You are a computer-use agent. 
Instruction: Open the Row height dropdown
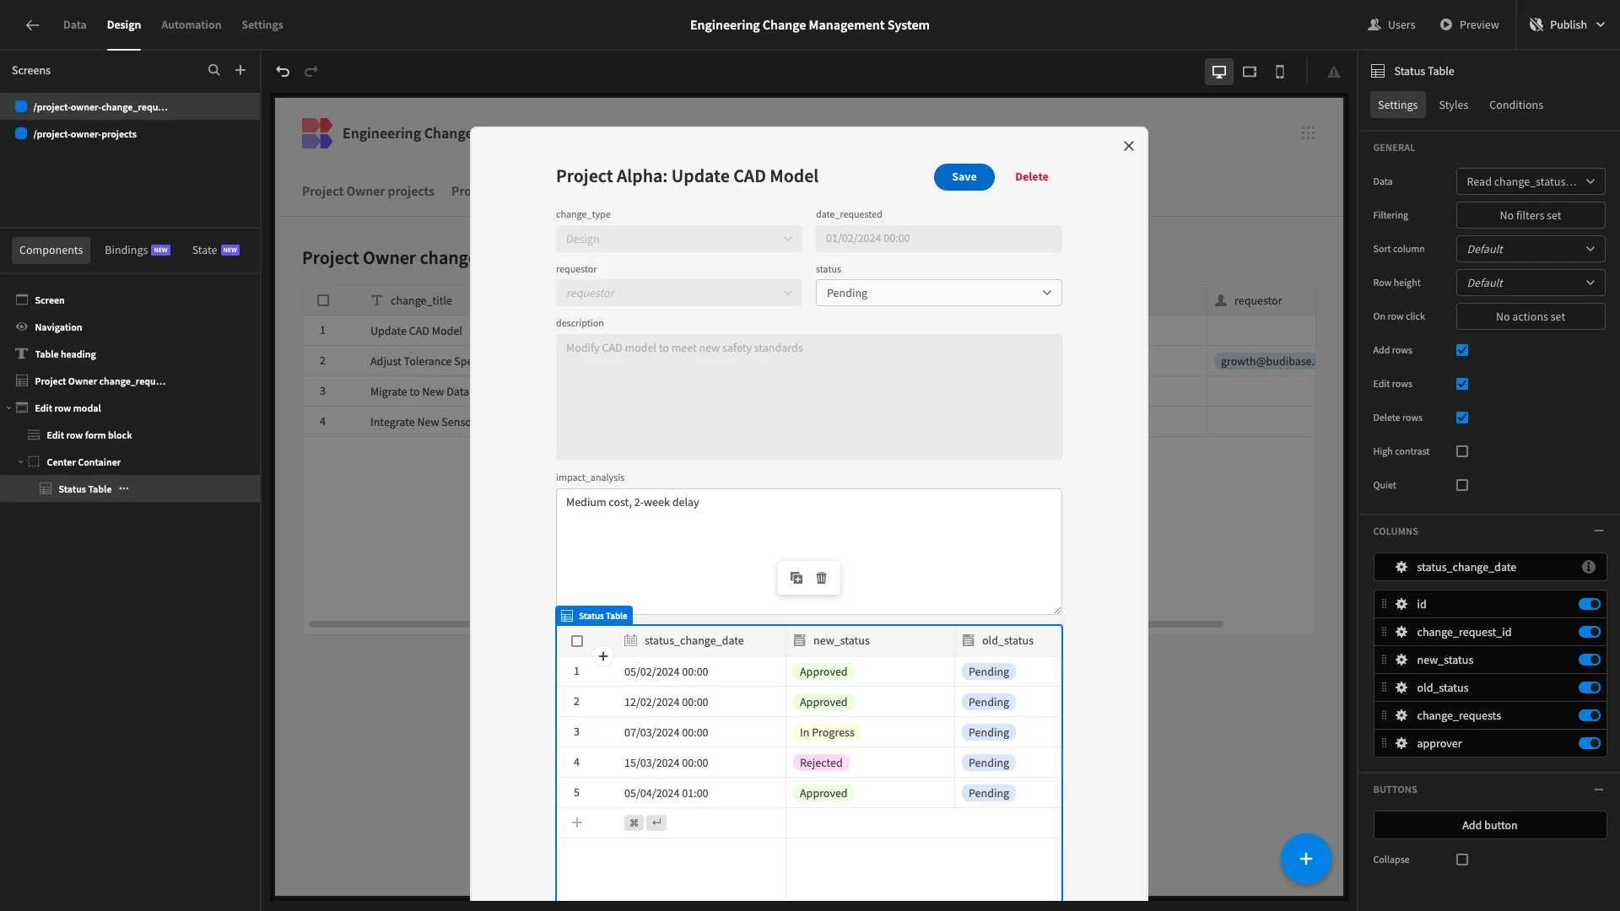pyautogui.click(x=1531, y=283)
